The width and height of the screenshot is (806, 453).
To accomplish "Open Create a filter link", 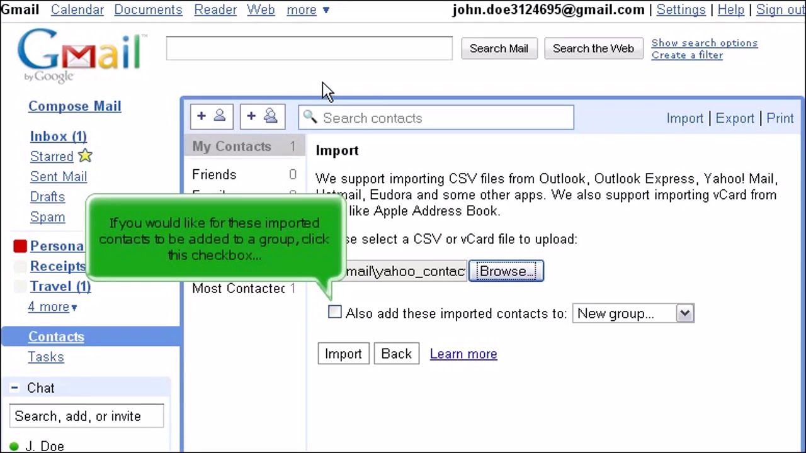I will coord(687,55).
